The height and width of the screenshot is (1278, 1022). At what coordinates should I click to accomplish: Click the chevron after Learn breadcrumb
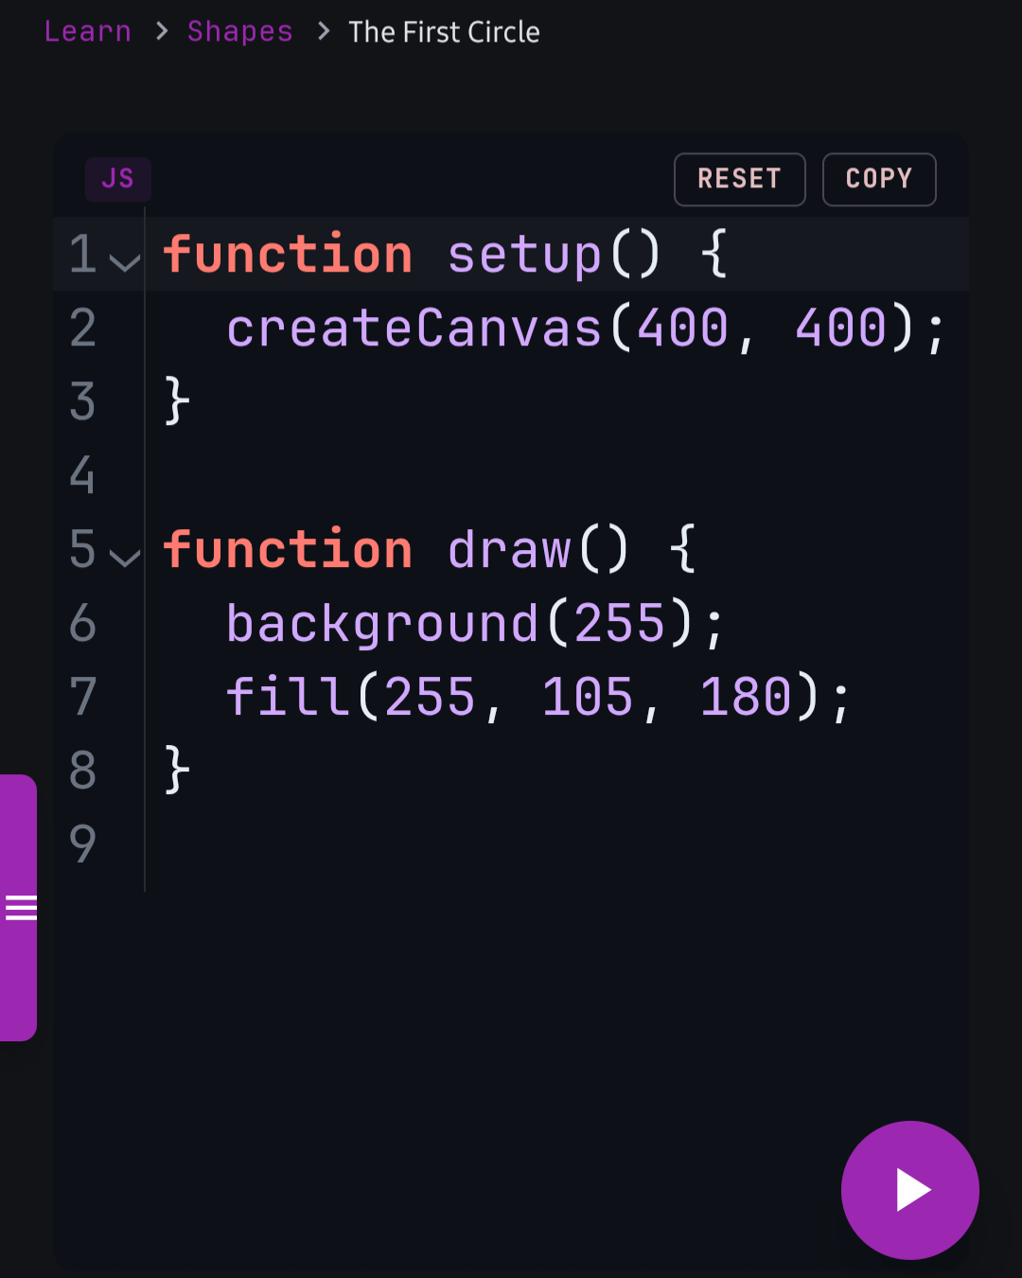161,32
